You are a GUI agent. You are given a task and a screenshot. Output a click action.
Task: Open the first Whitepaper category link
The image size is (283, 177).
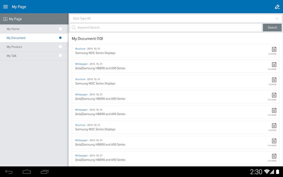click(81, 64)
